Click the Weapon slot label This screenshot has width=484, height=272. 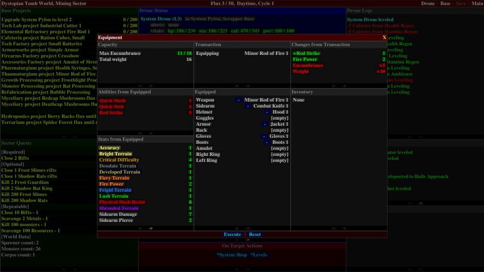205,100
